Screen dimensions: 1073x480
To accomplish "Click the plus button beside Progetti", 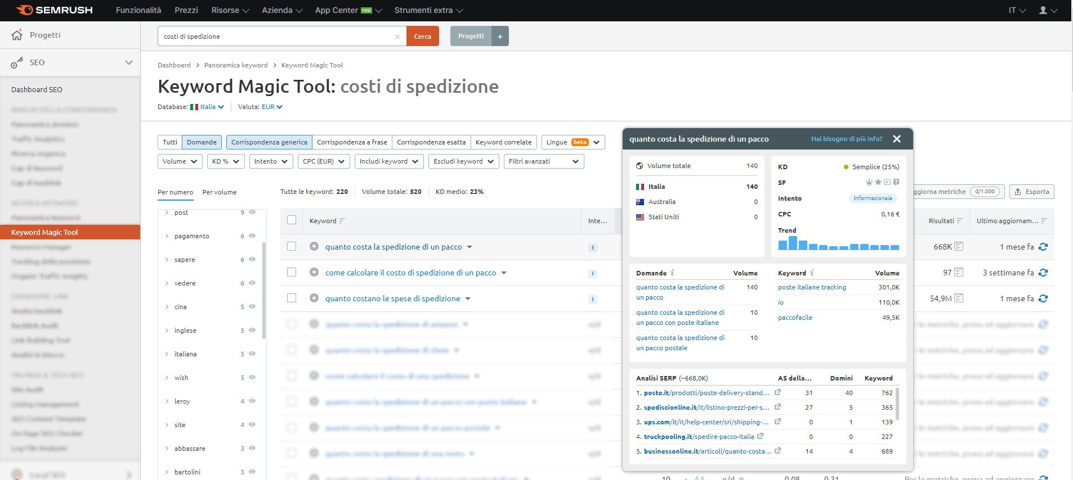I will coord(500,36).
